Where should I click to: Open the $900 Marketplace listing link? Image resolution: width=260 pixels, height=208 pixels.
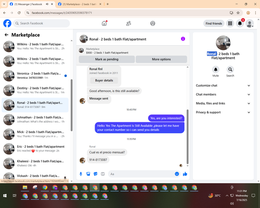pyautogui.click(x=107, y=53)
